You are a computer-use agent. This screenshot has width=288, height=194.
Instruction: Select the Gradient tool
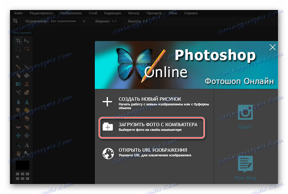coord(18,84)
